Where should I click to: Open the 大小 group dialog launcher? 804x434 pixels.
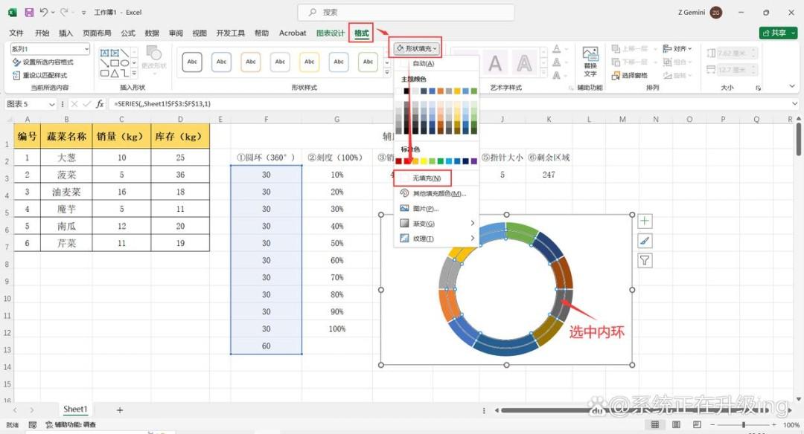pyautogui.click(x=758, y=88)
